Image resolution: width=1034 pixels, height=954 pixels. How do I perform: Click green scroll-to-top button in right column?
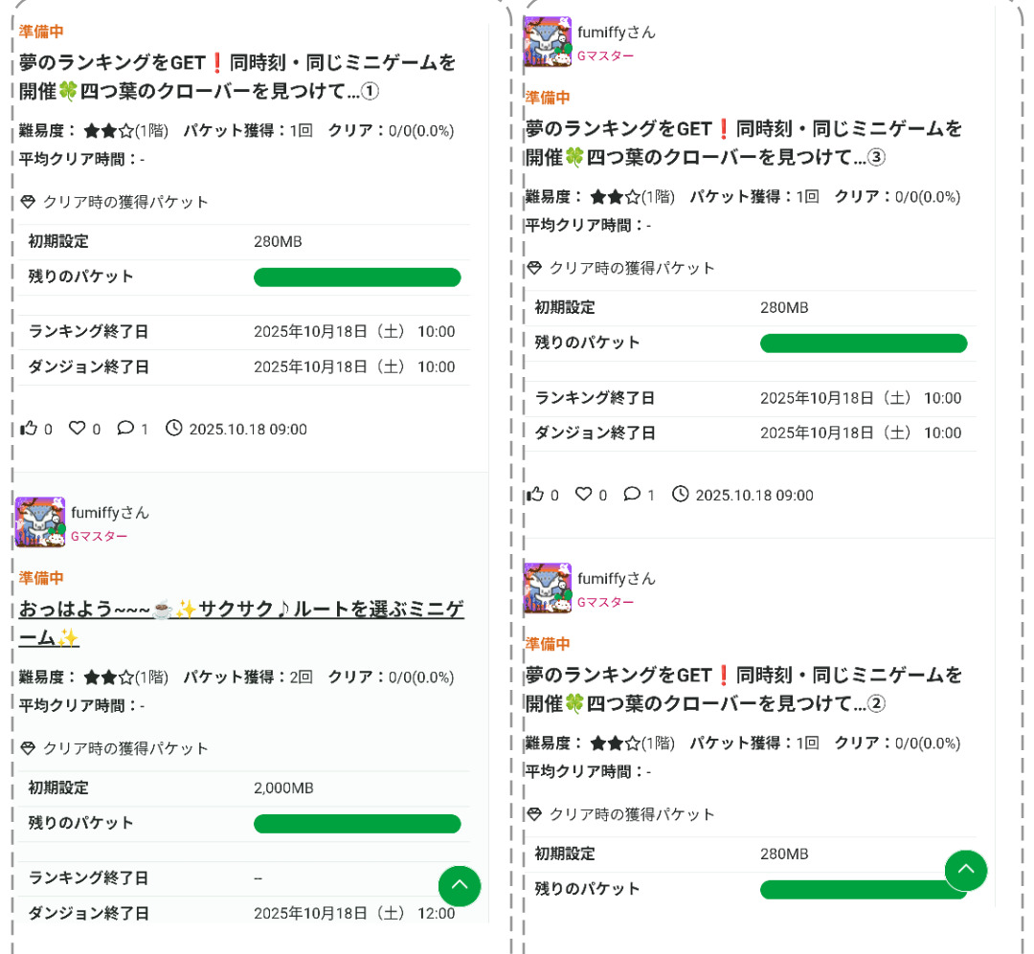(966, 870)
